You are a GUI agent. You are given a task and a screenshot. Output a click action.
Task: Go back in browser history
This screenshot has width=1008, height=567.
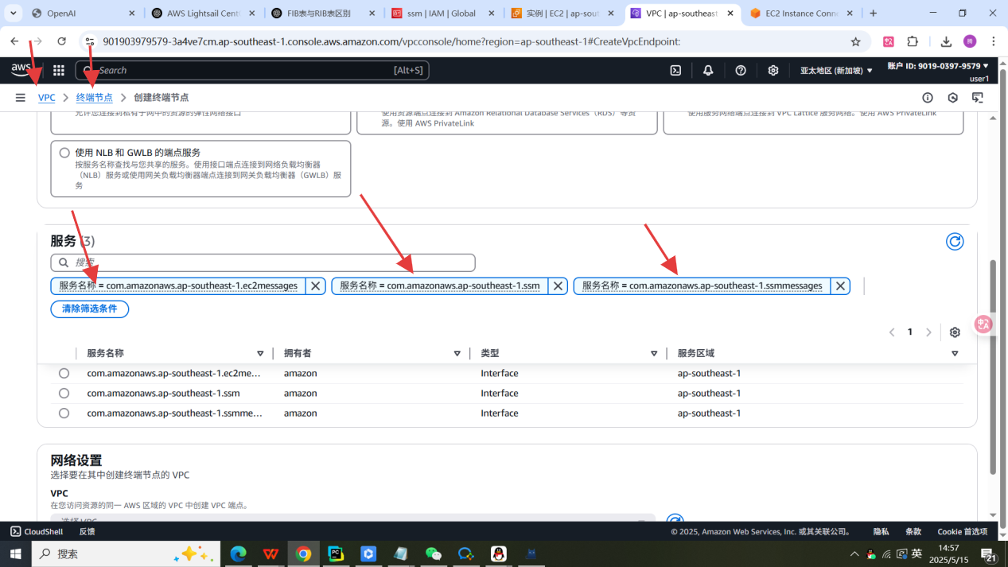(14, 41)
